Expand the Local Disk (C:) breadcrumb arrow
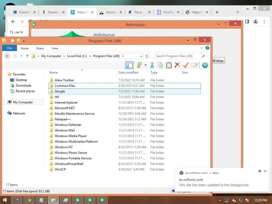Viewport: 272px width, 204px height. click(x=90, y=56)
